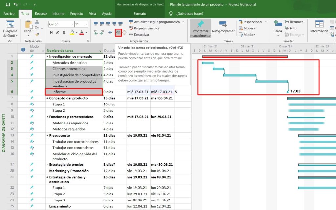Image resolution: width=336 pixels, height=210 pixels.
Task: Mark task as 100% complete
Action: (x=121, y=23)
